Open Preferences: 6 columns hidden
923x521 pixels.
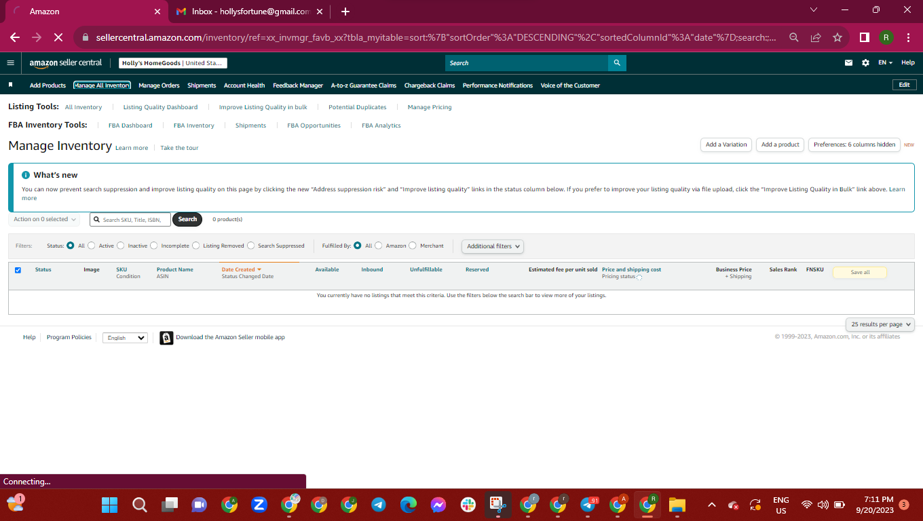tap(854, 144)
